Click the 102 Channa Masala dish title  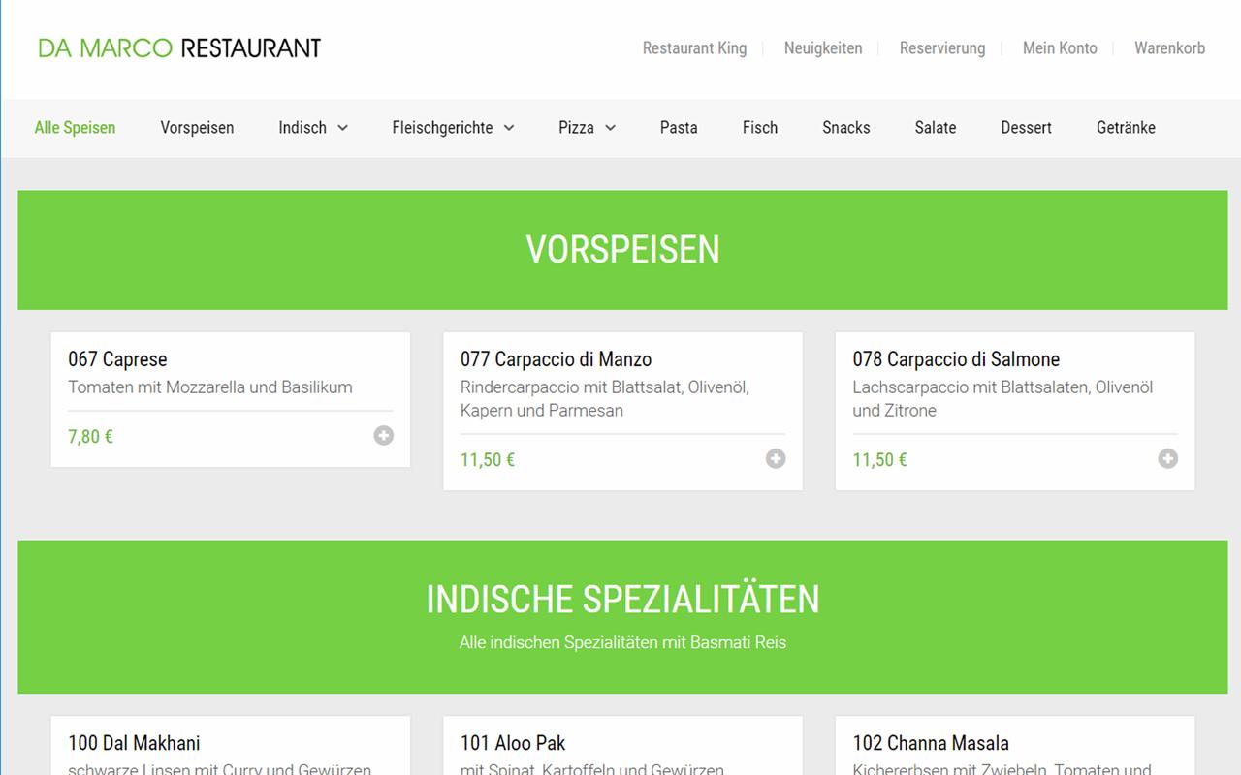pyautogui.click(x=931, y=743)
